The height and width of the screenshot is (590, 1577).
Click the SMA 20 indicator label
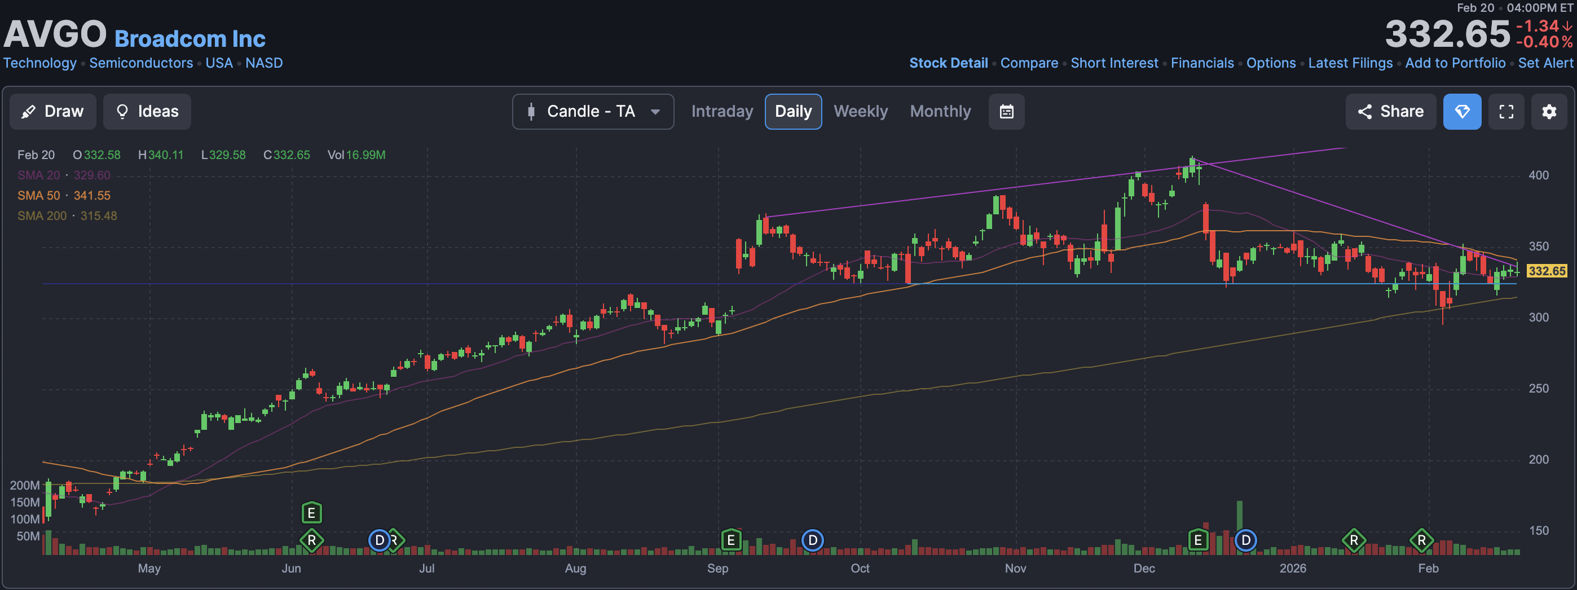pyautogui.click(x=38, y=175)
